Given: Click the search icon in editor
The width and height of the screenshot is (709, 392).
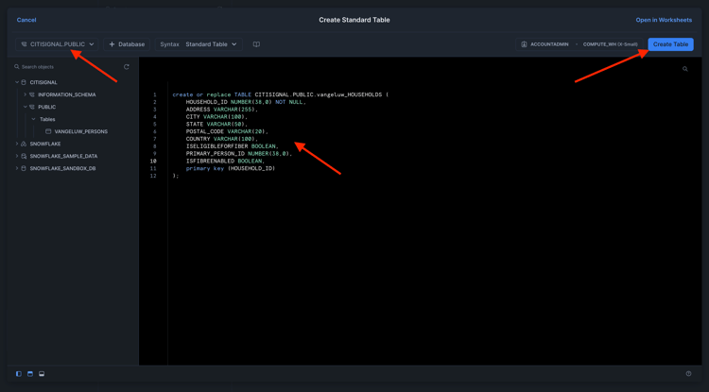Looking at the screenshot, I should tap(685, 69).
